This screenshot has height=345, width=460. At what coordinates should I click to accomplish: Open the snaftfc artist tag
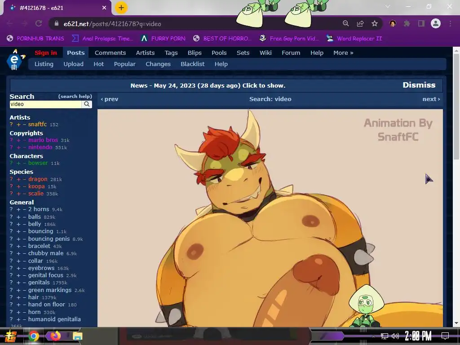[37, 124]
